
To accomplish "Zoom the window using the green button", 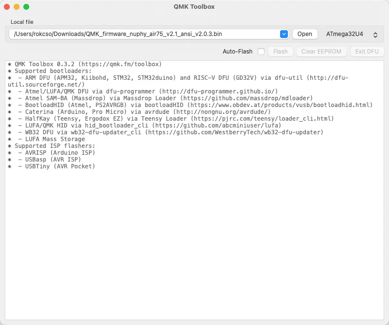I will coord(26,7).
